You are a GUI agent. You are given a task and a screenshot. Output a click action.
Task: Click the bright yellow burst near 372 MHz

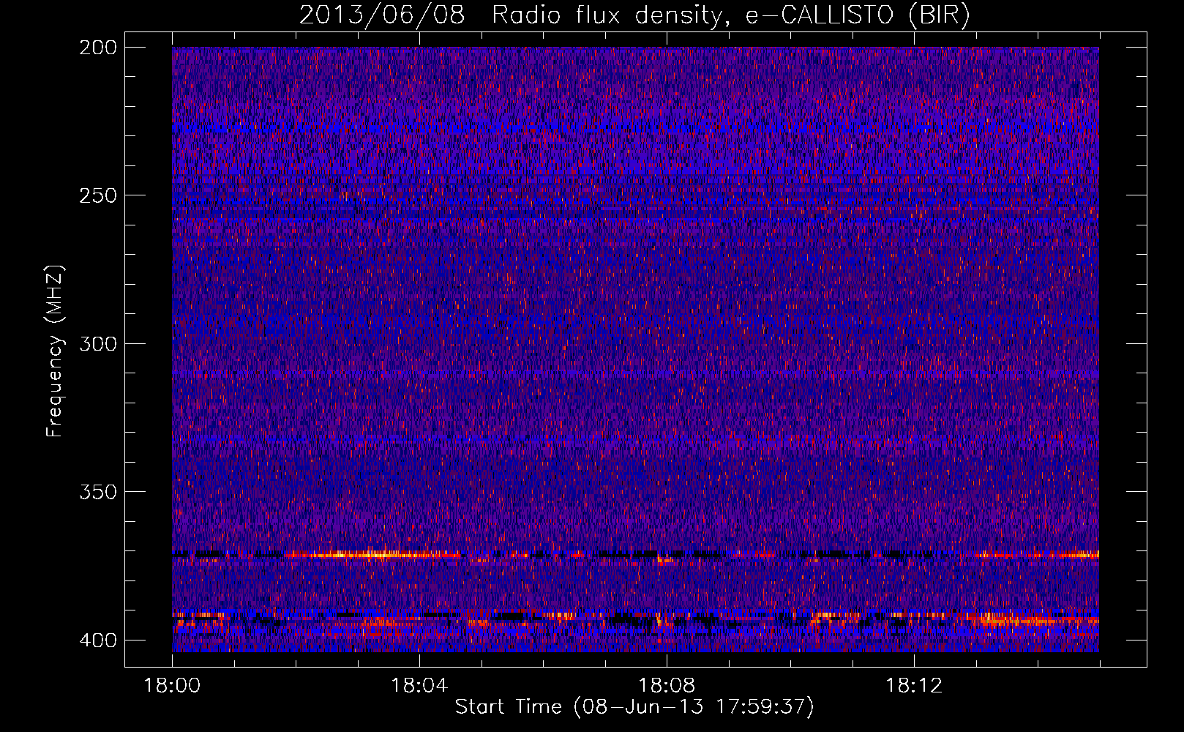pos(373,555)
